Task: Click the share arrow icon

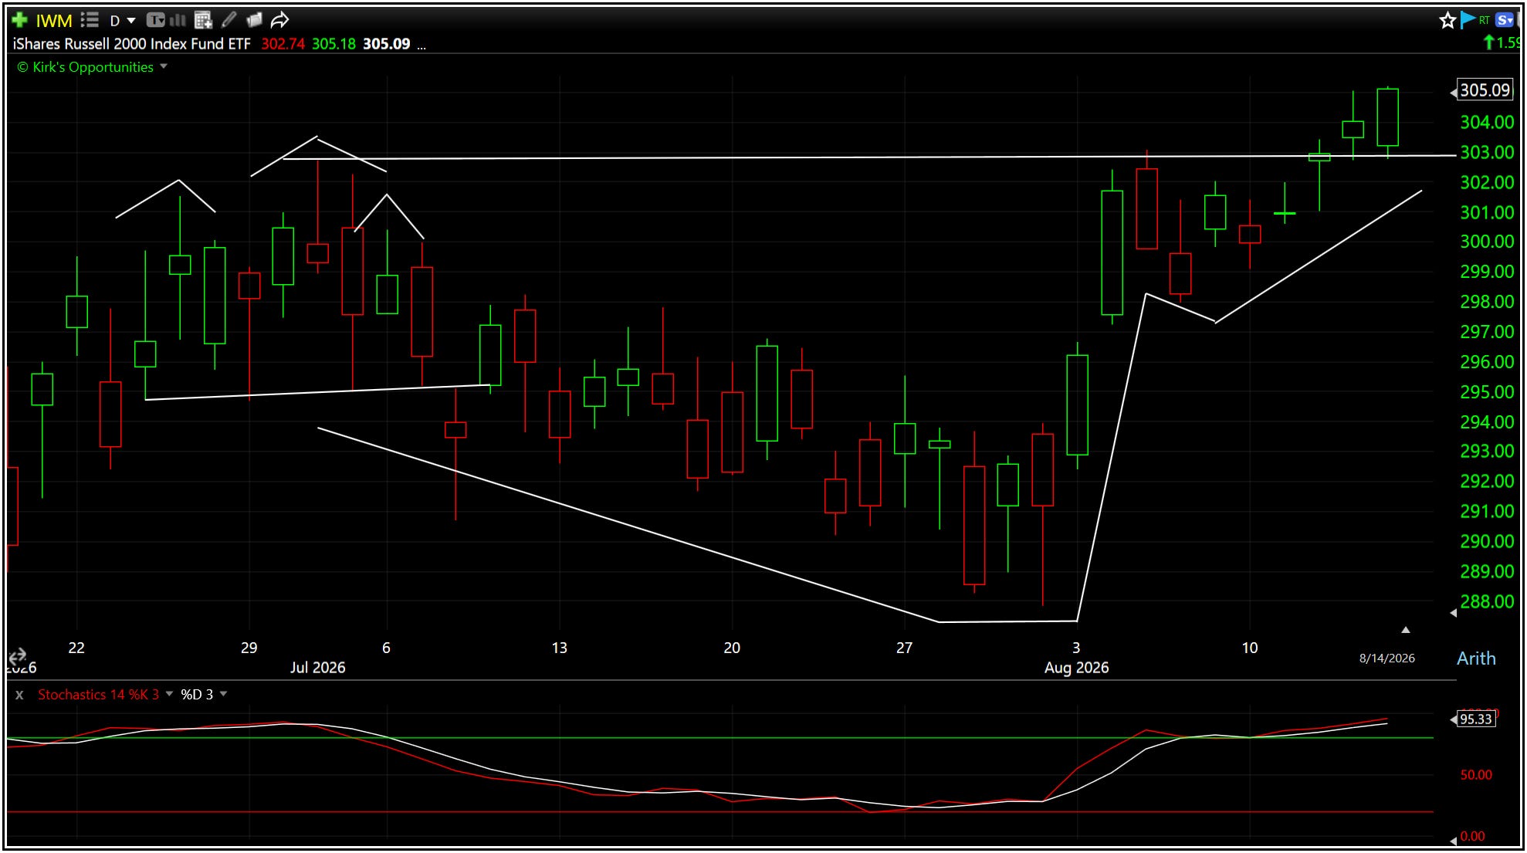Action: pos(279,20)
